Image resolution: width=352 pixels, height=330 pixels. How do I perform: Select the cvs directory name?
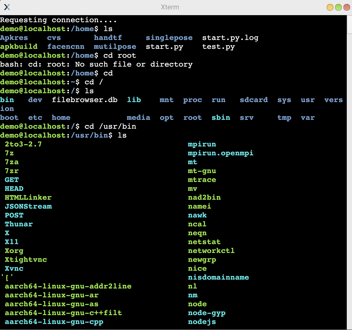(x=54, y=38)
